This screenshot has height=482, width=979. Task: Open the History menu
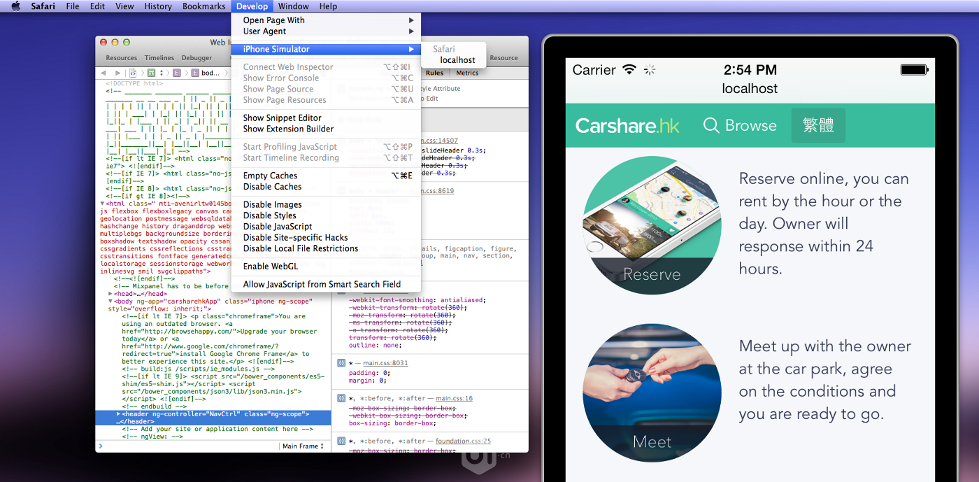tap(158, 6)
